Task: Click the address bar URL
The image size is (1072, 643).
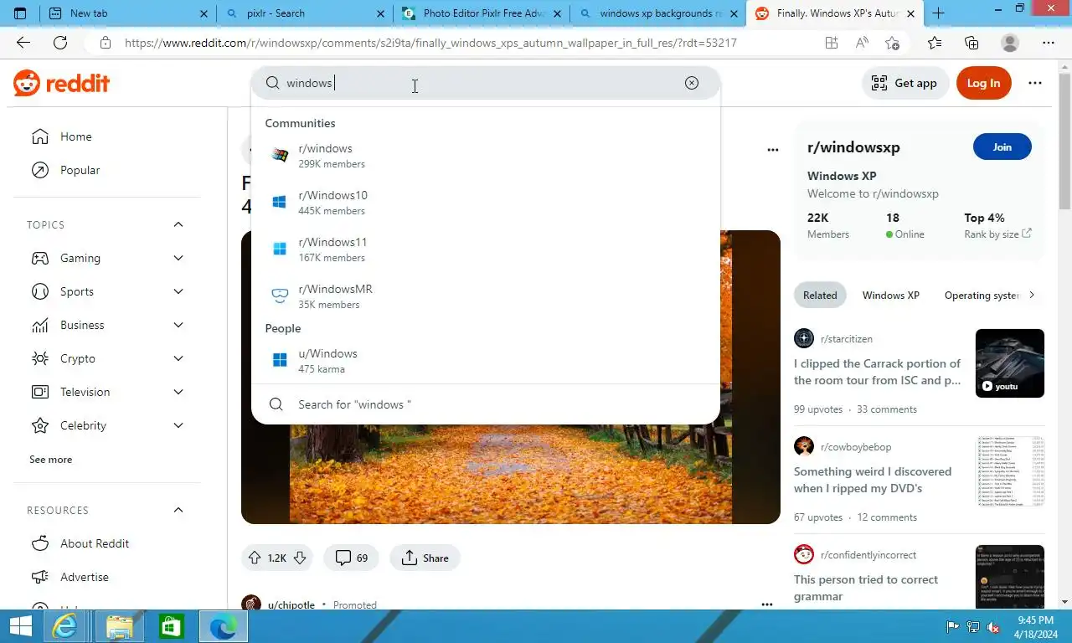Action: 430,43
